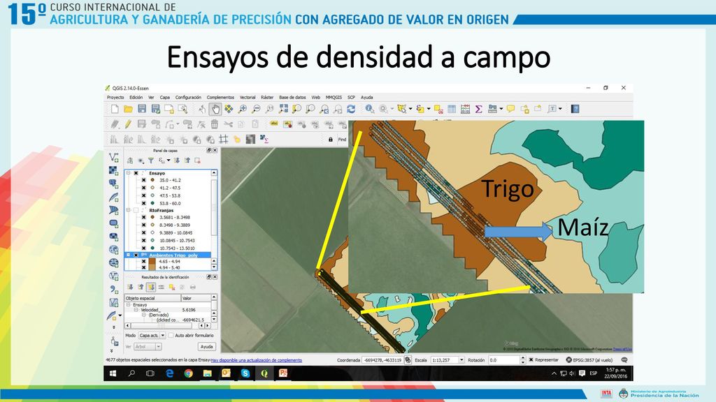This screenshot has height=402, width=716.
Task: Toggle the Representar render checkbox
Action: 531,360
